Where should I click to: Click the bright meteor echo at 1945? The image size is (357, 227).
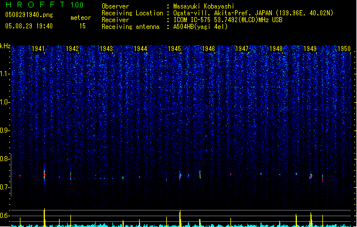pos(180,175)
